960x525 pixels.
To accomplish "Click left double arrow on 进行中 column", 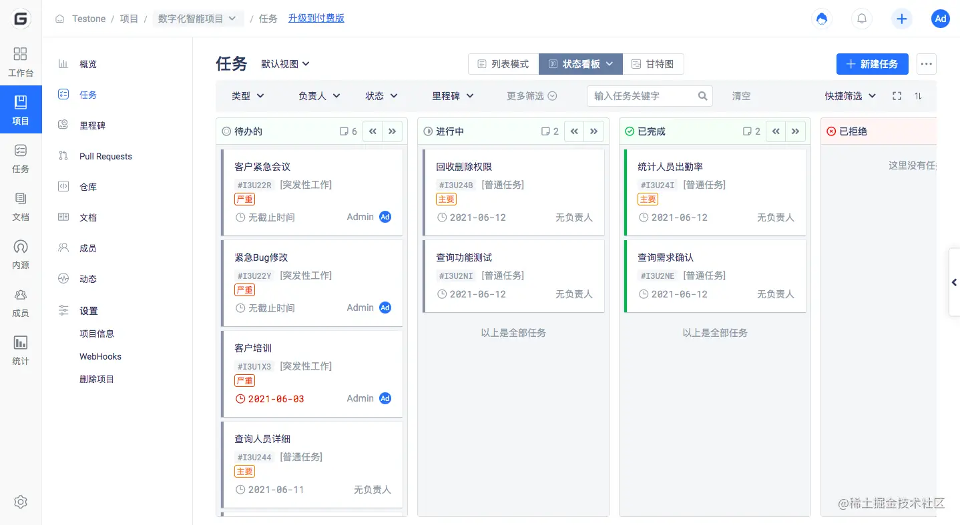I will tap(574, 131).
